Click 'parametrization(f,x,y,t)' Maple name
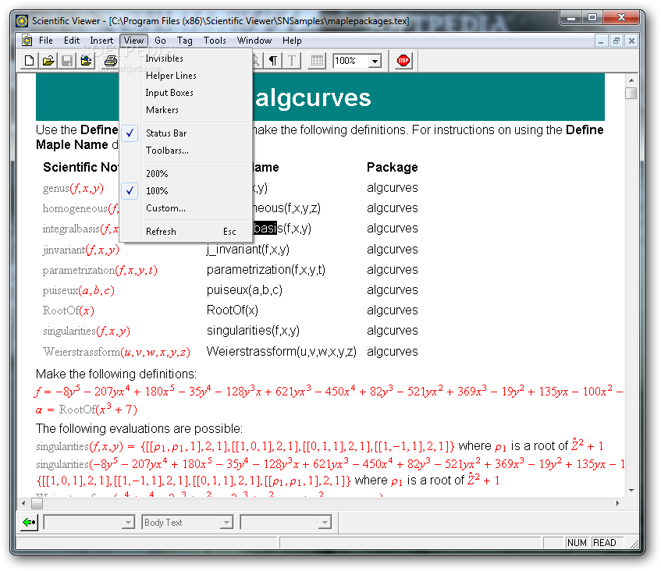661x571 pixels. coord(266,270)
